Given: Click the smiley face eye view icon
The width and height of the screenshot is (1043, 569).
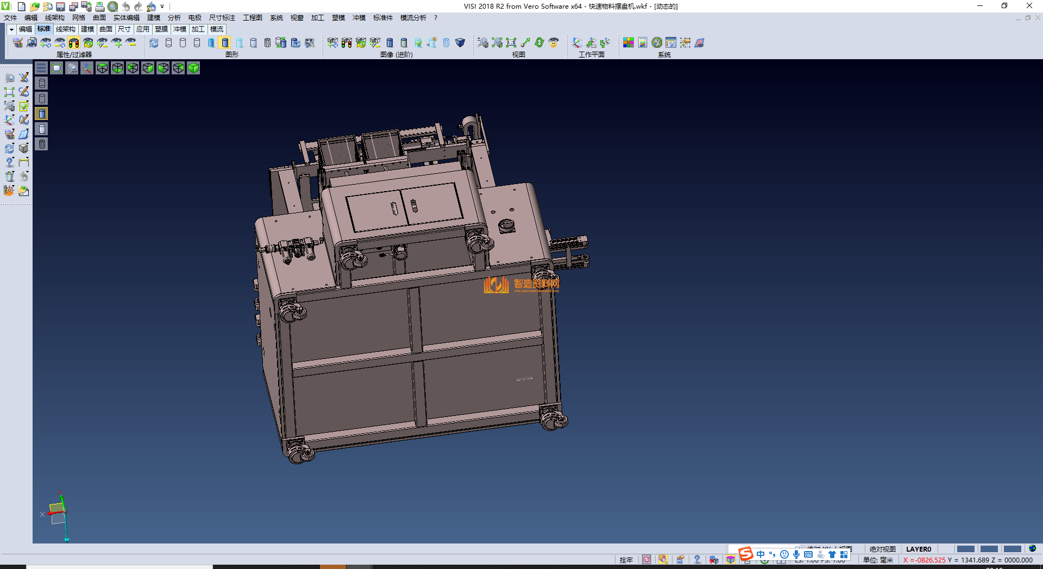Looking at the screenshot, I should tap(554, 43).
